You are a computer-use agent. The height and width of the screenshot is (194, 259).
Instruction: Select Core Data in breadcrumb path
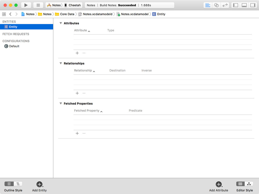click(x=67, y=14)
